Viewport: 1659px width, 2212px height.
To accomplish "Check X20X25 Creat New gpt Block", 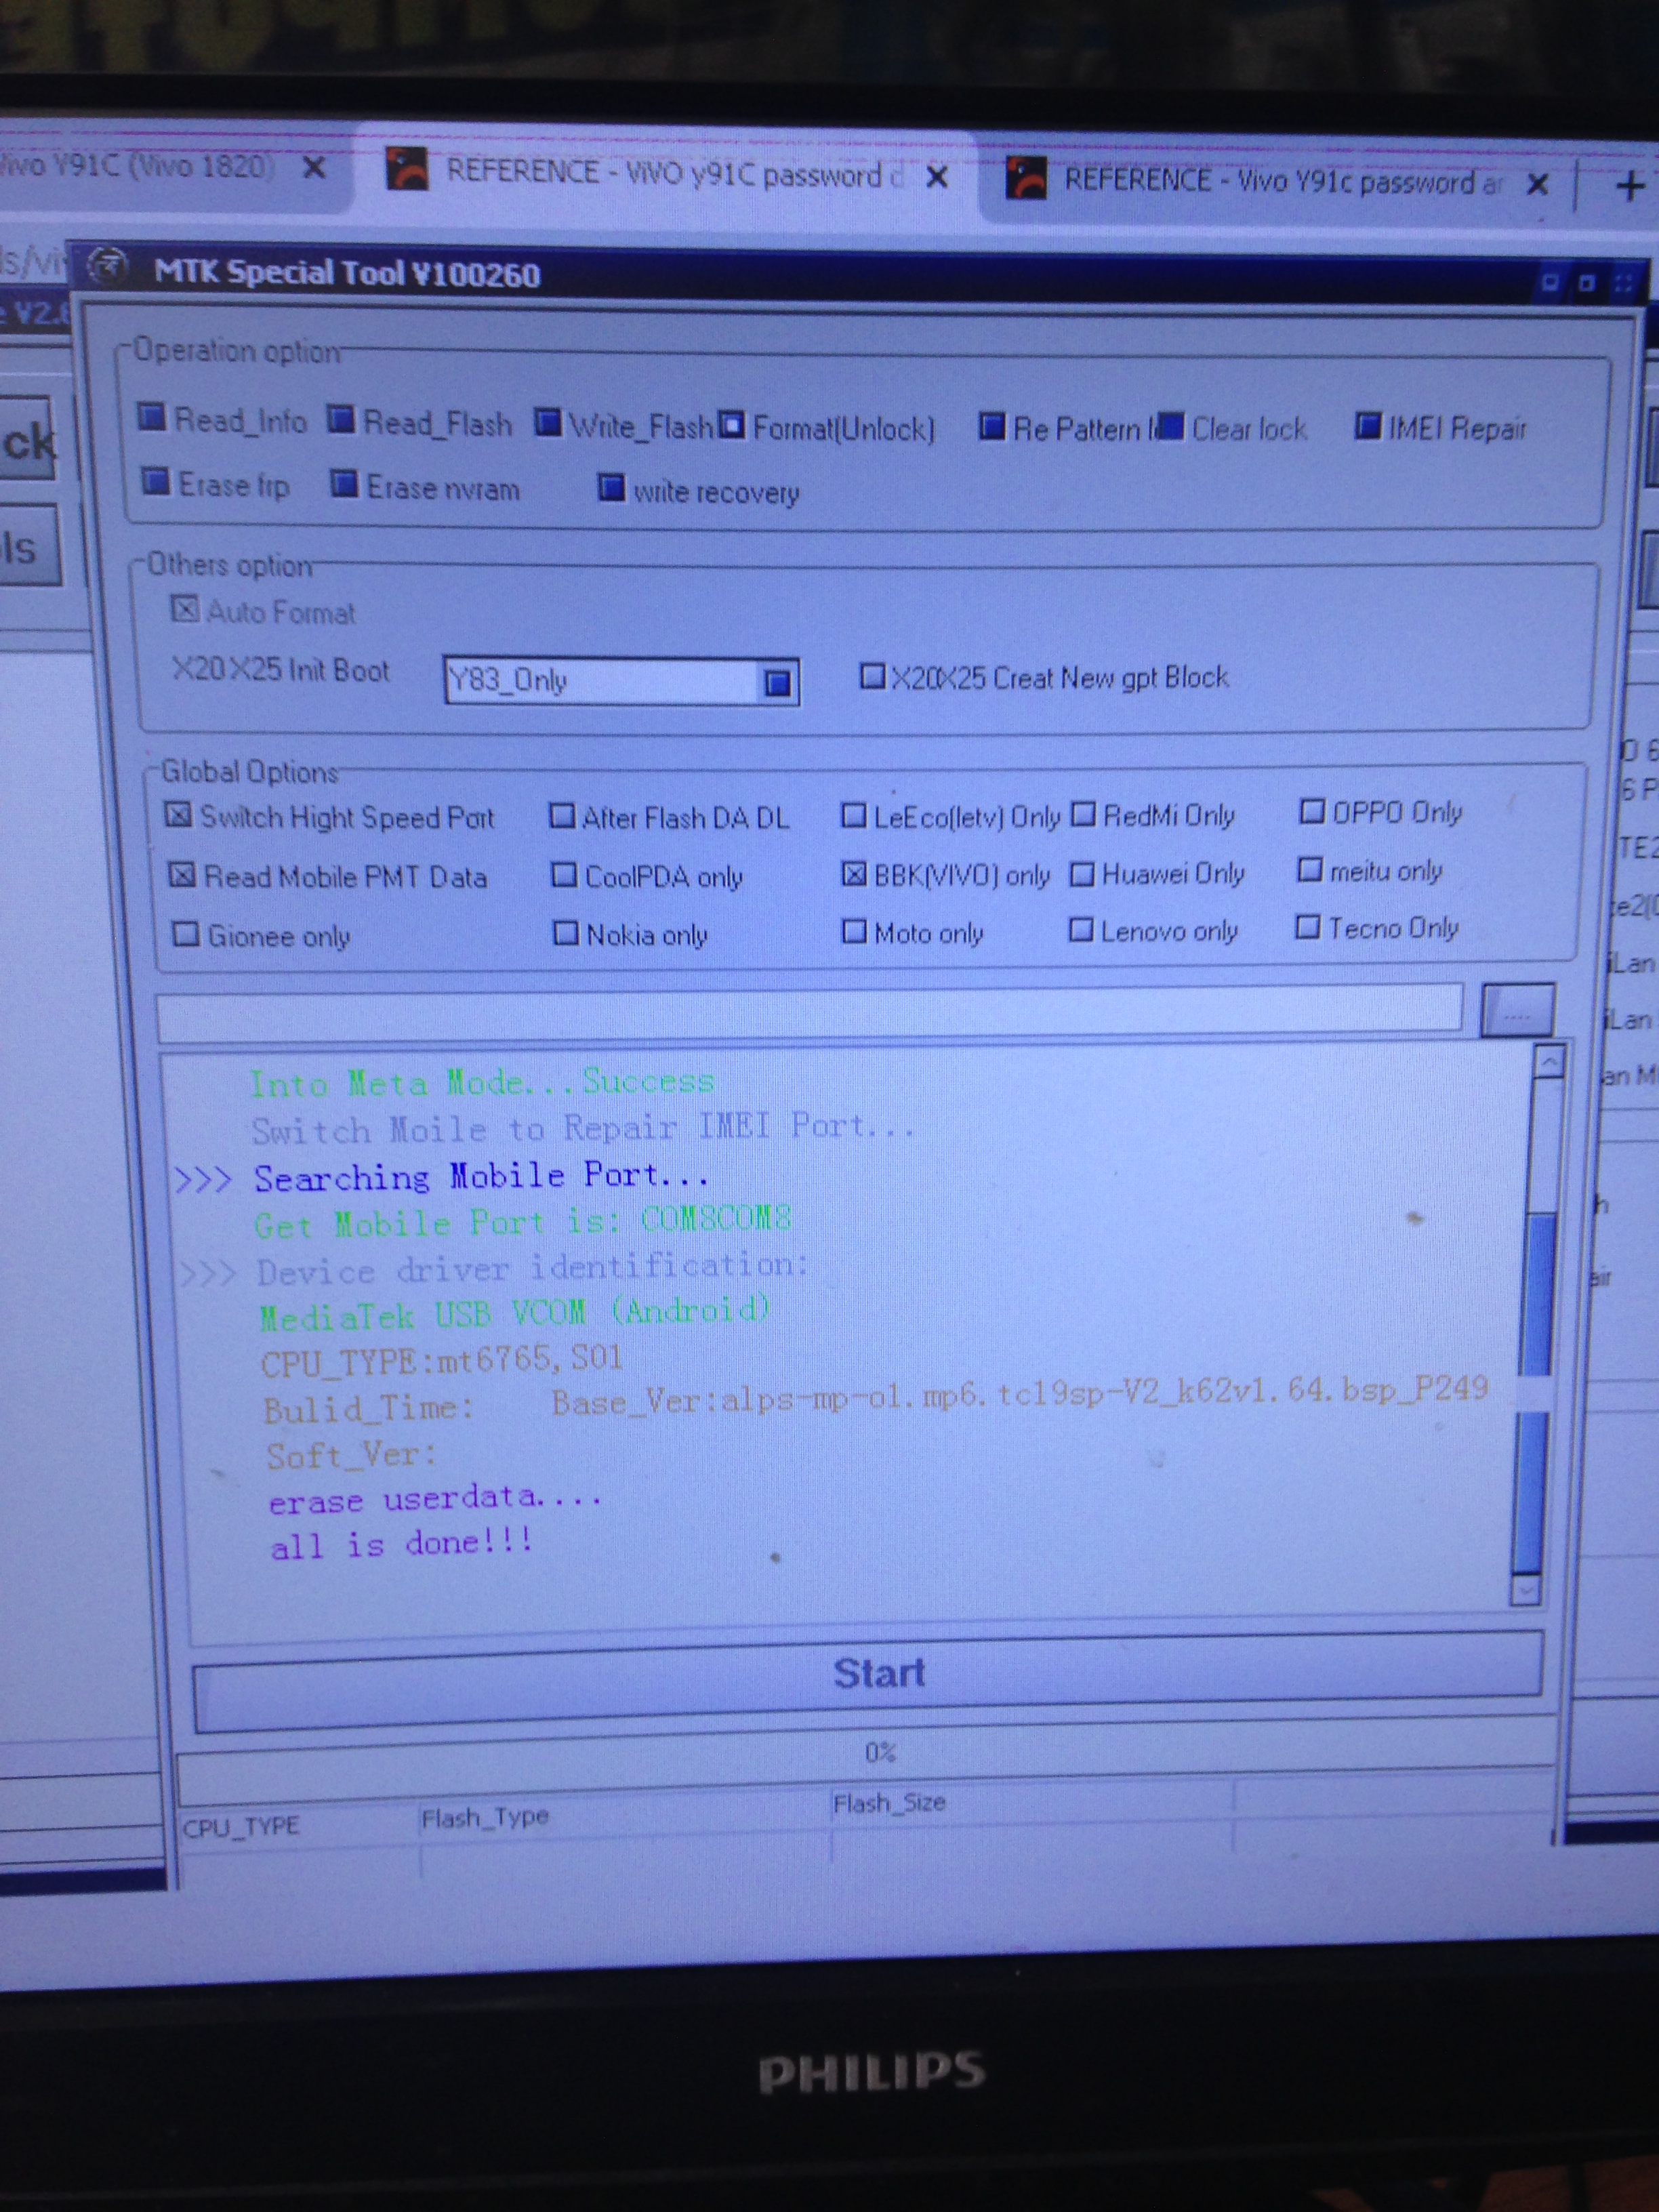I will pos(872,677).
